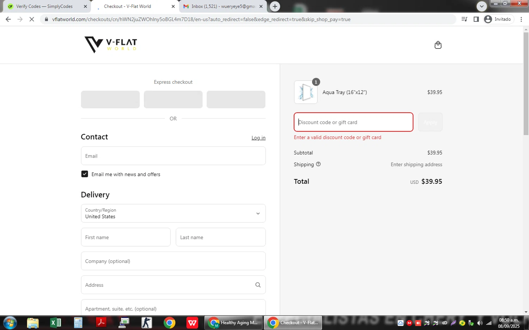Click the site info lock icon
Viewport: 529px width, 330px height.
tap(46, 19)
